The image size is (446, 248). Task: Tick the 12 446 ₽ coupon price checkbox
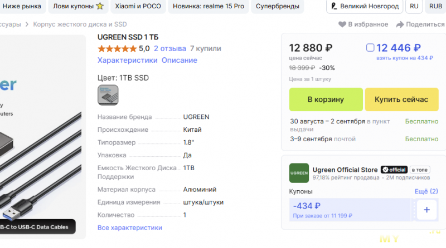click(370, 47)
